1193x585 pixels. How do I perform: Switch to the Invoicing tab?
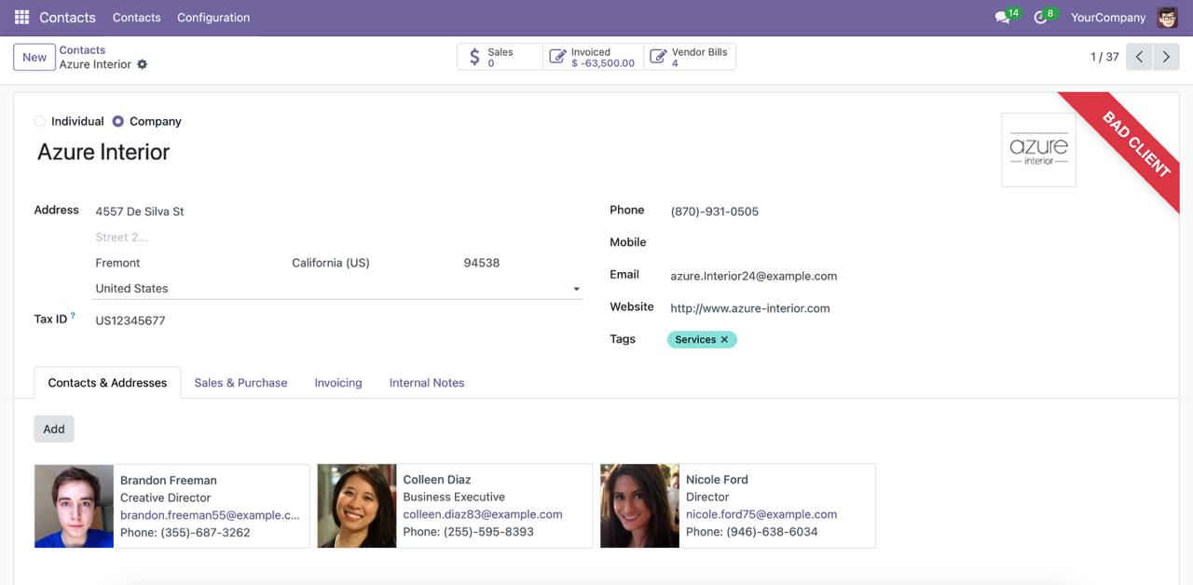(338, 383)
